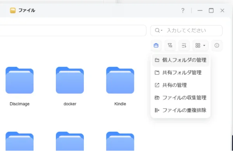
Task: Select ファイルの収集管理 menu entry
Action: [x=181, y=98]
